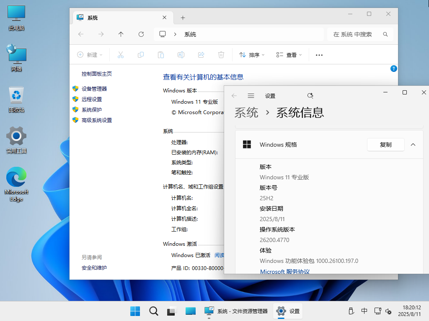Click the Rename icon in Explorer toolbar
Image resolution: width=429 pixels, height=321 pixels.
pos(181,55)
